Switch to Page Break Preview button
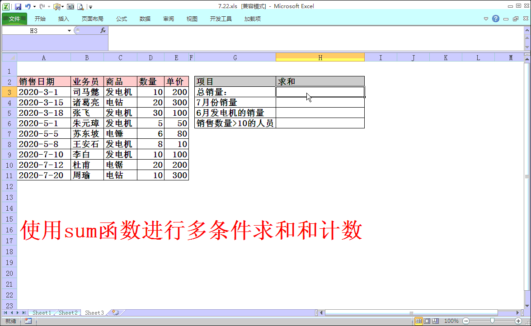 click(x=436, y=321)
